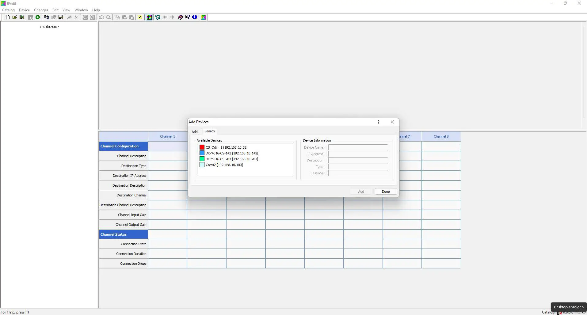Click the Done button

pos(386,192)
